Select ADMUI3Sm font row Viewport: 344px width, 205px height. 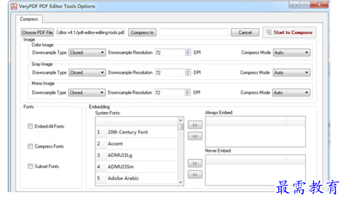(137, 166)
